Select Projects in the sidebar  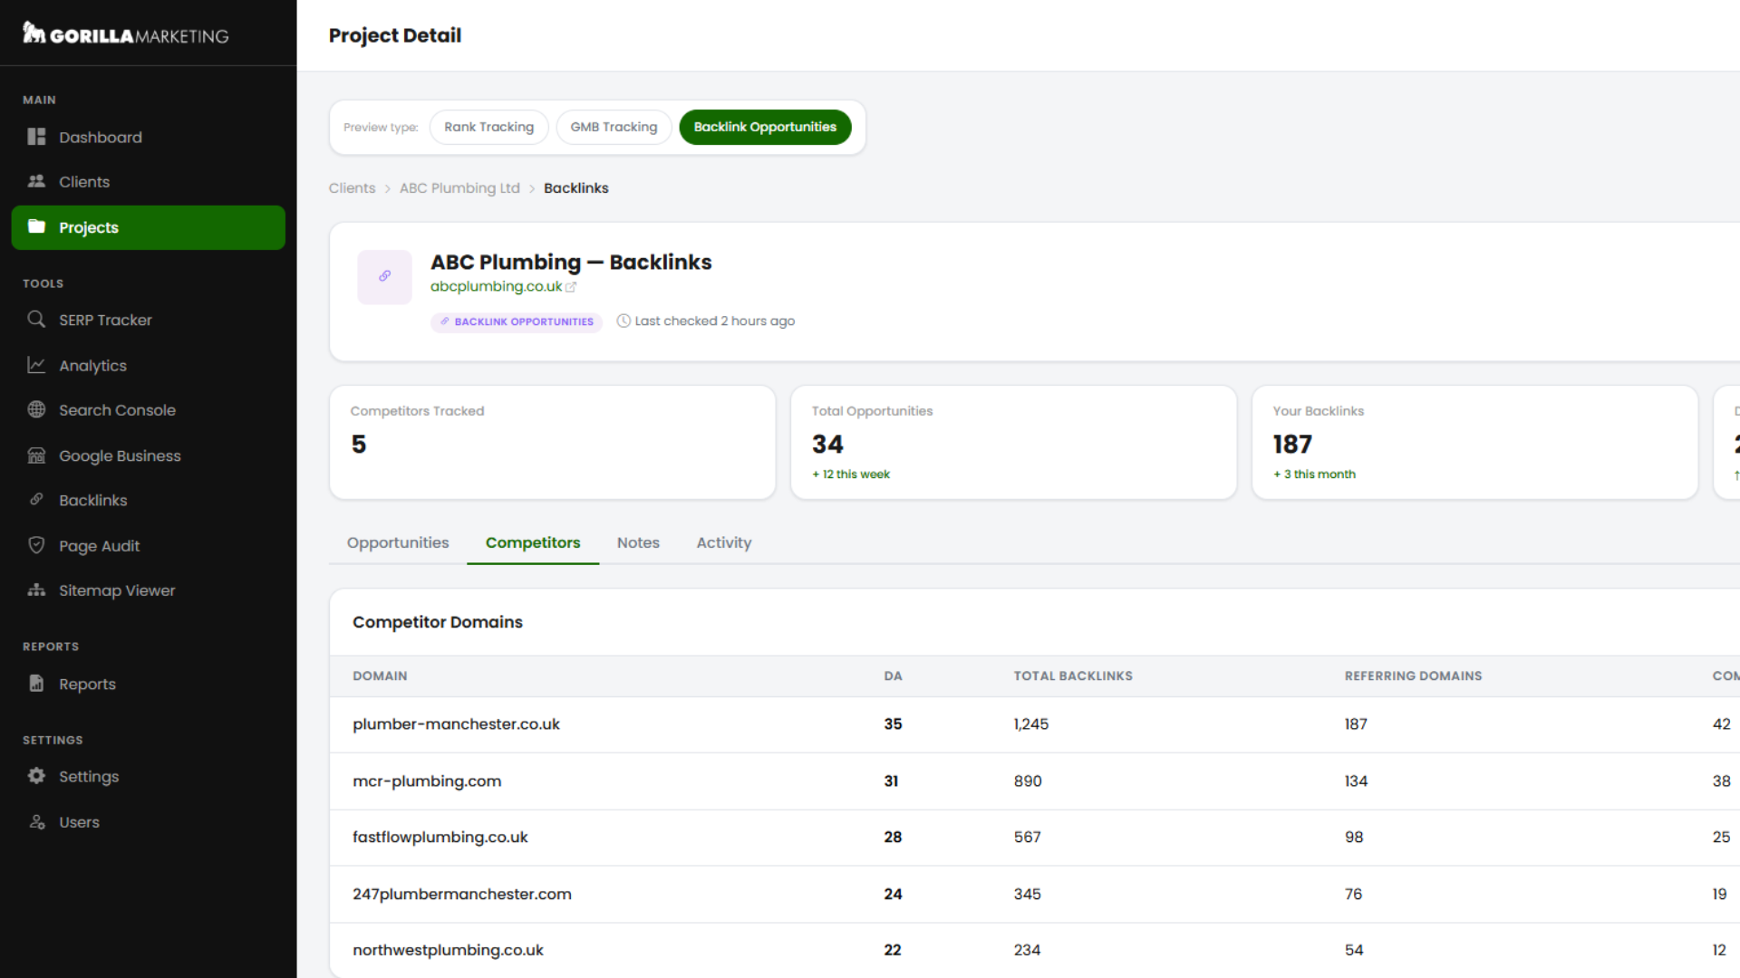tap(148, 227)
